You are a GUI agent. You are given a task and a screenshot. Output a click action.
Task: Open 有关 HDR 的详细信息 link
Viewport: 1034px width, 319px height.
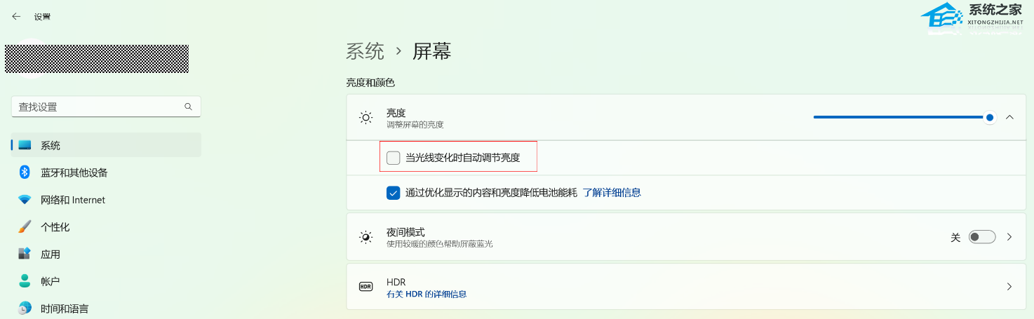(x=427, y=294)
